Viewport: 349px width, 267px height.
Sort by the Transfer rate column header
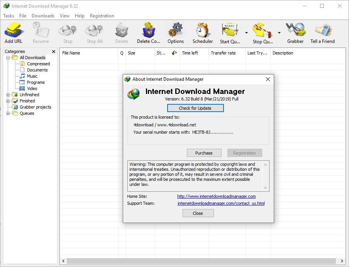(x=227, y=53)
